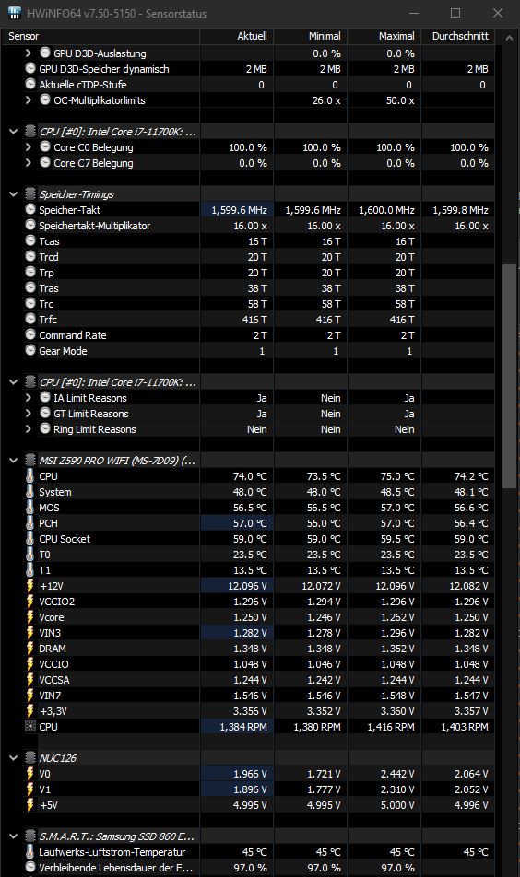
Task: Collapse the S.M.A.R.T. Samsung SSD group
Action: click(x=14, y=836)
